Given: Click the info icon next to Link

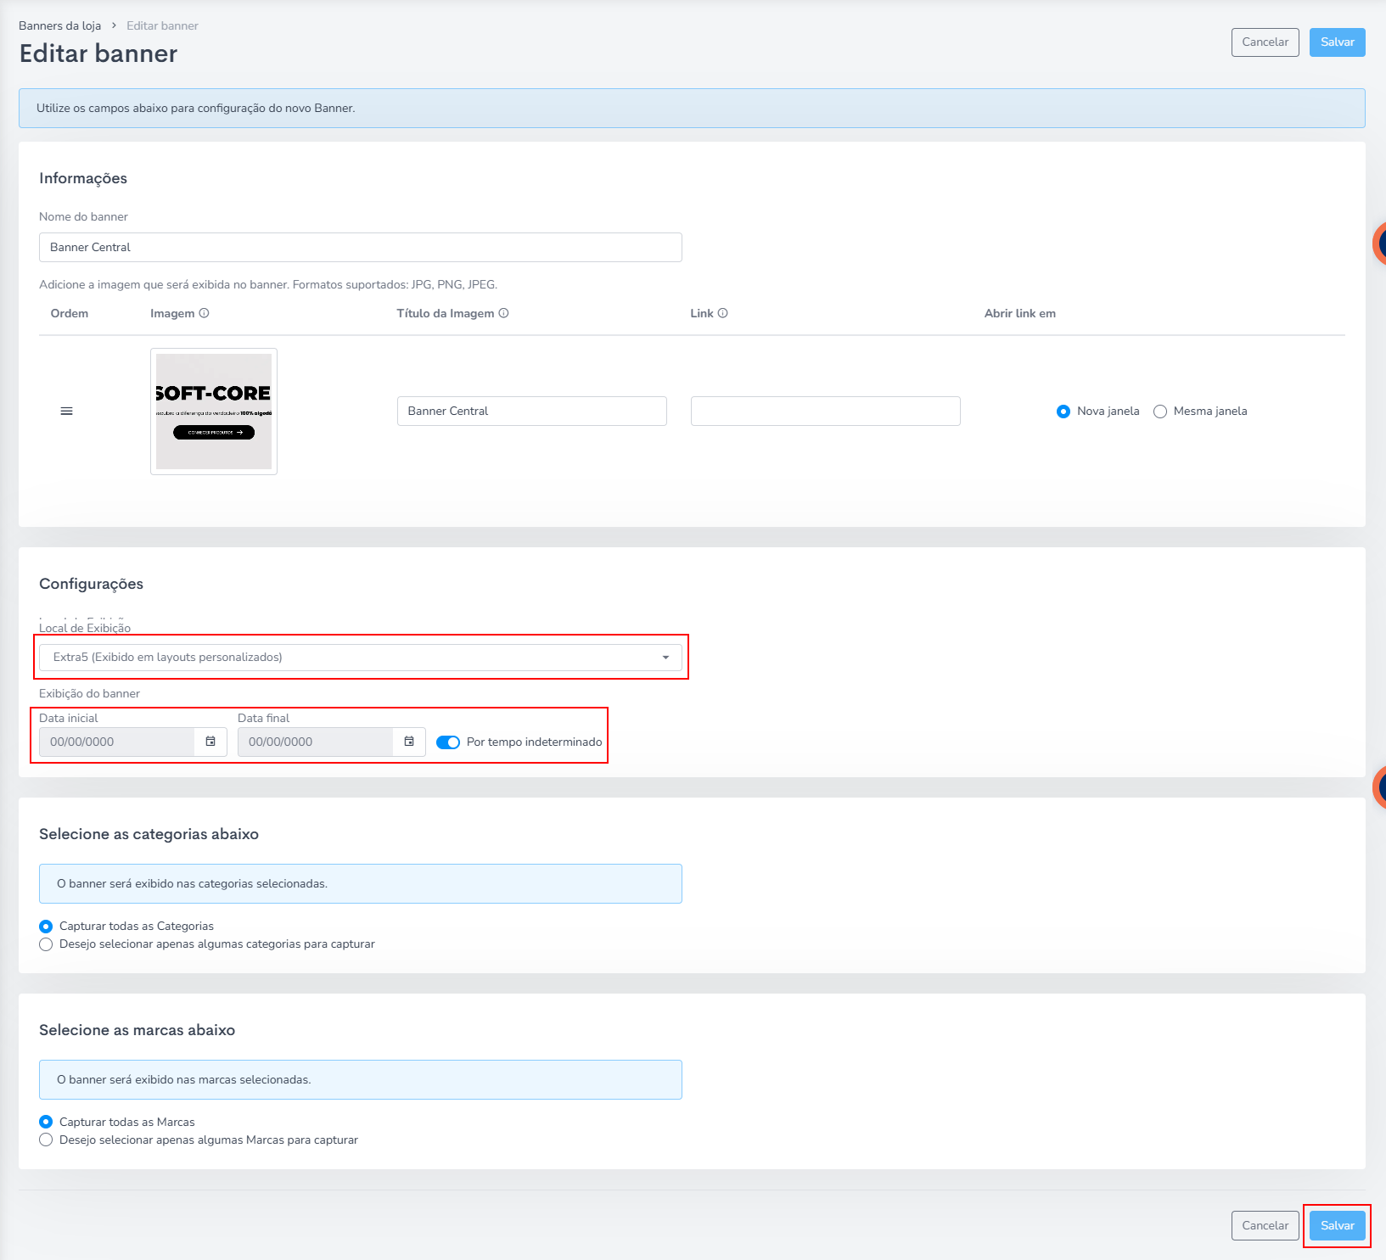Looking at the screenshot, I should pyautogui.click(x=722, y=313).
